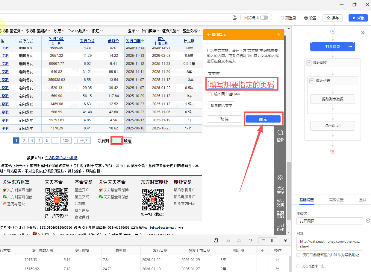Viewport: 371px width, 272px height.
Task: Open the three-dot menu on 打开网页 step
Action: coord(350,47)
